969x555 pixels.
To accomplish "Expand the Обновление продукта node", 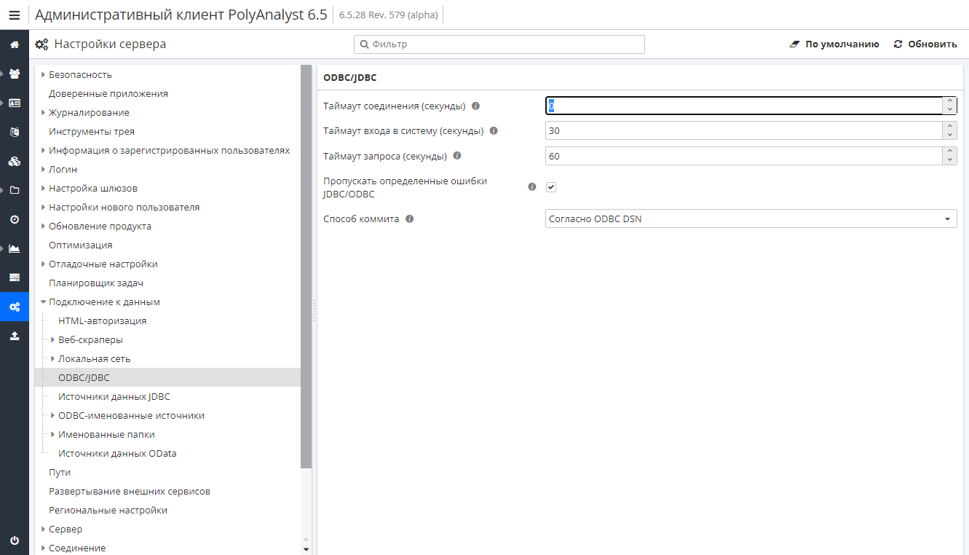I will click(44, 226).
